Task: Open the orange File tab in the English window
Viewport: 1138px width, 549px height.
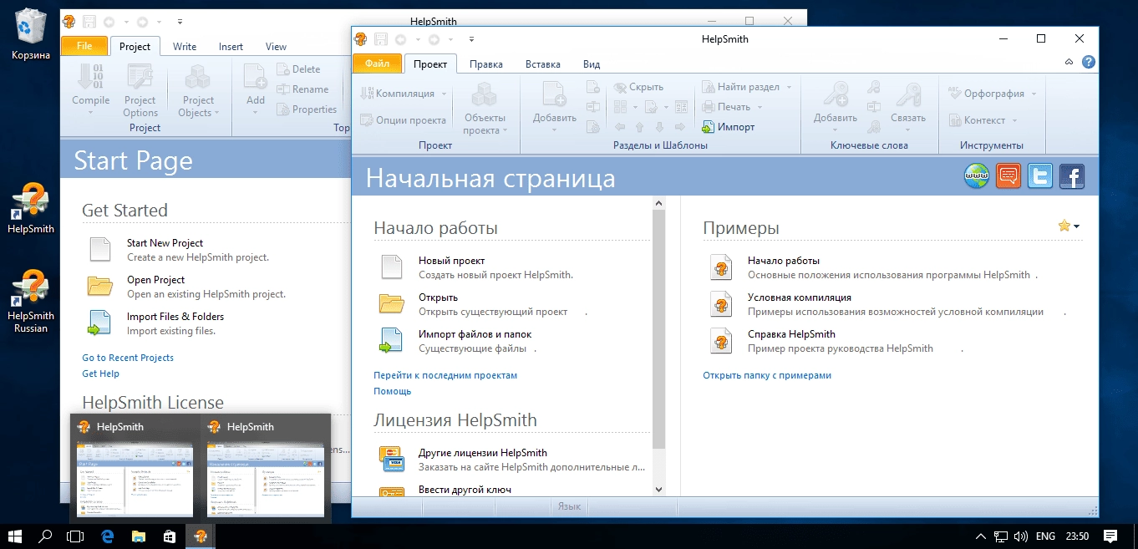Action: pyautogui.click(x=84, y=46)
